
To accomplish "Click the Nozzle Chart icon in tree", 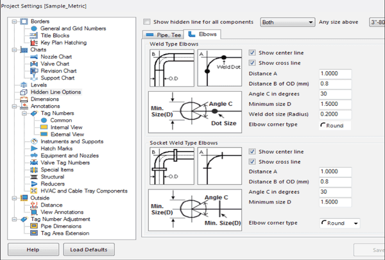I will (x=35, y=56).
